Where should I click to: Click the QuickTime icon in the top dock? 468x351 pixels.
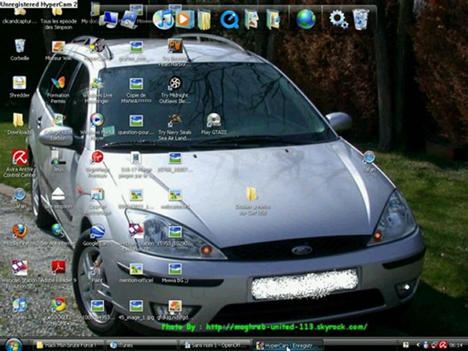click(229, 19)
